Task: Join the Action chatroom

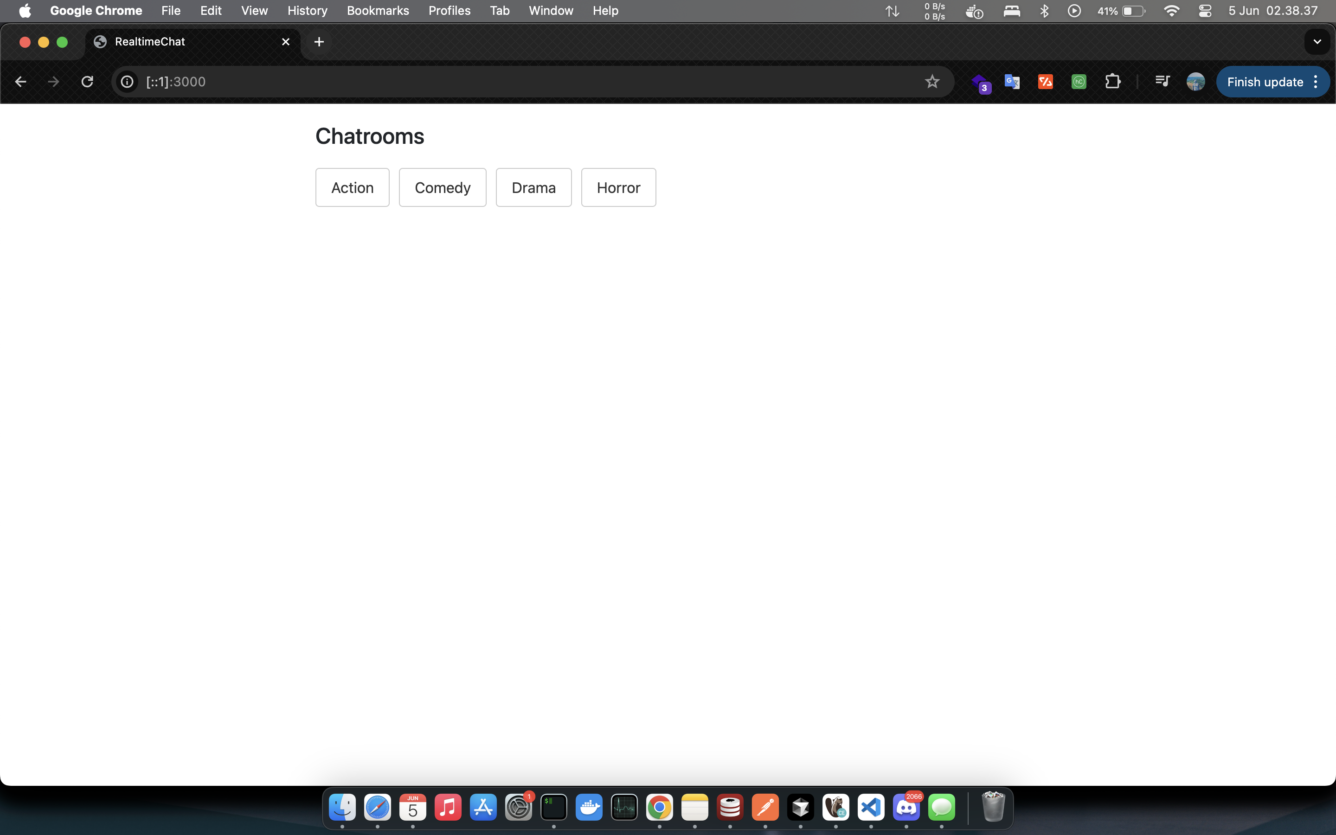Action: 352,188
